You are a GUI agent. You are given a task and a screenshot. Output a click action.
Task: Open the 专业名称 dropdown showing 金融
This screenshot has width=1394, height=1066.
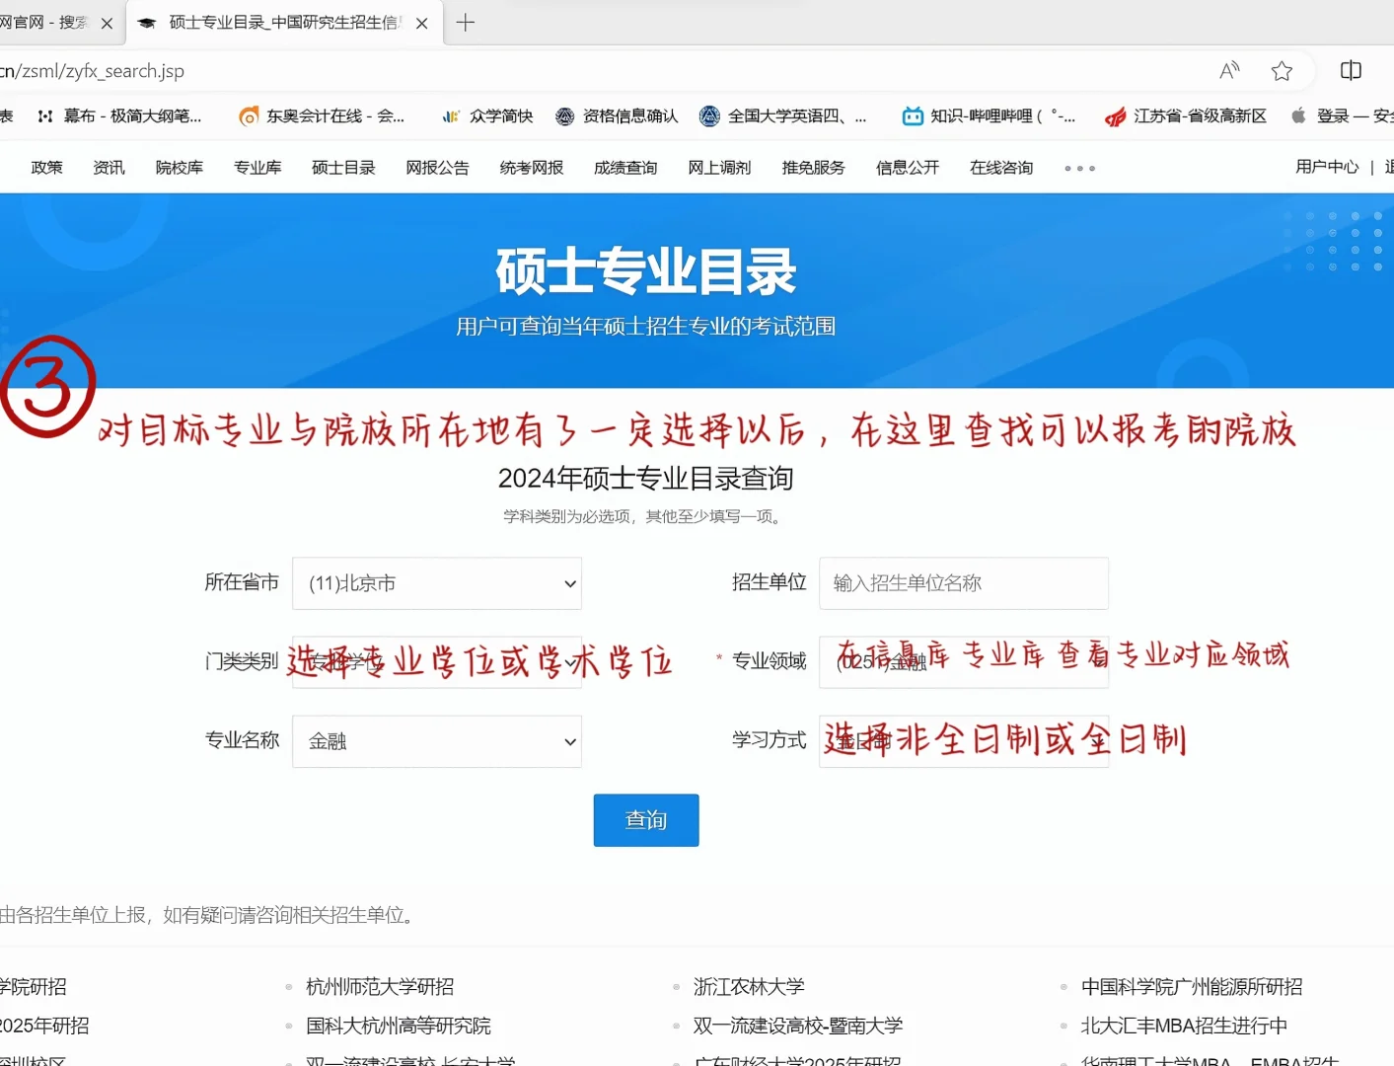[437, 741]
